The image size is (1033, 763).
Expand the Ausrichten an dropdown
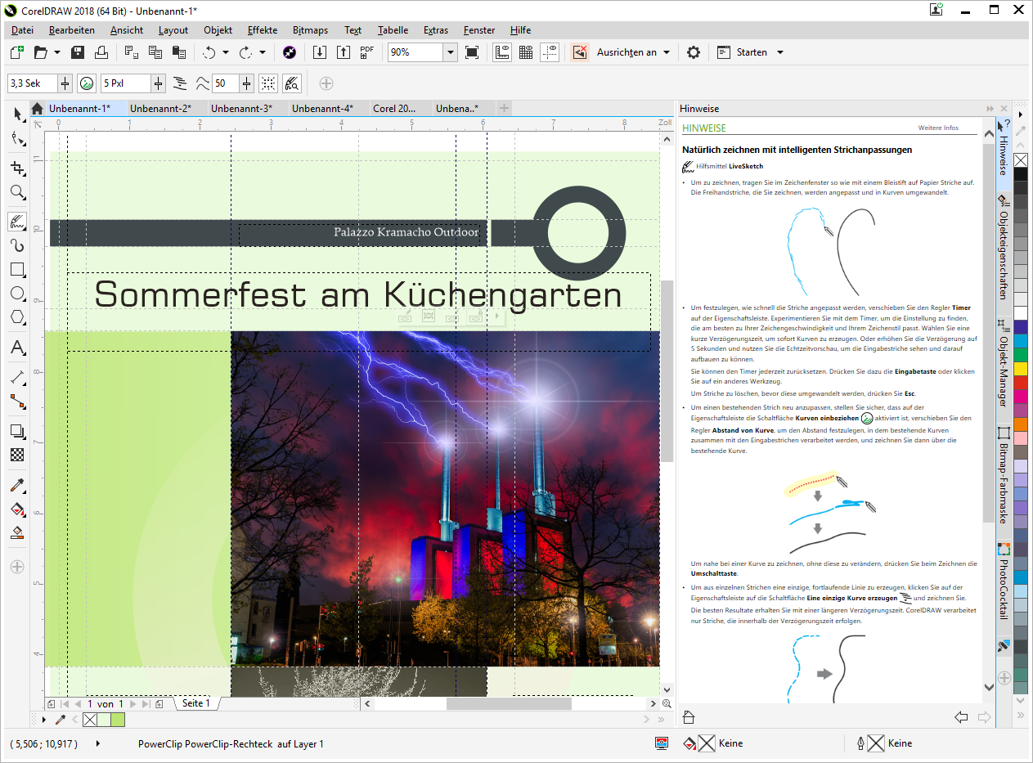pos(667,52)
